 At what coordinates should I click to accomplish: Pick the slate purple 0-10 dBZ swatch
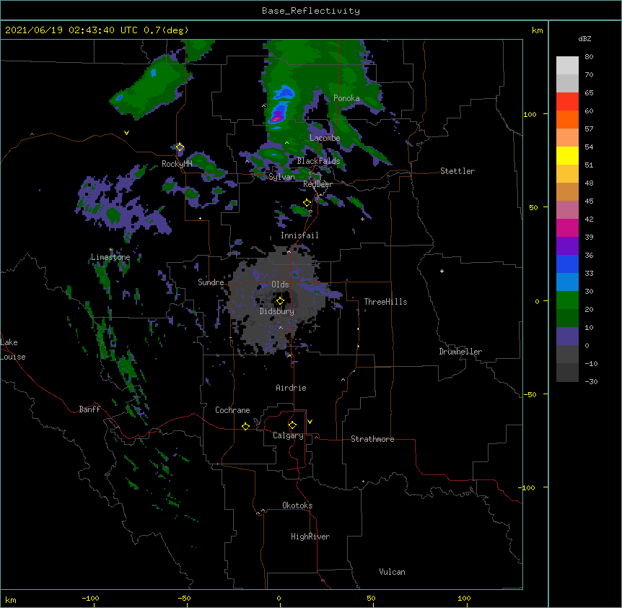(567, 336)
